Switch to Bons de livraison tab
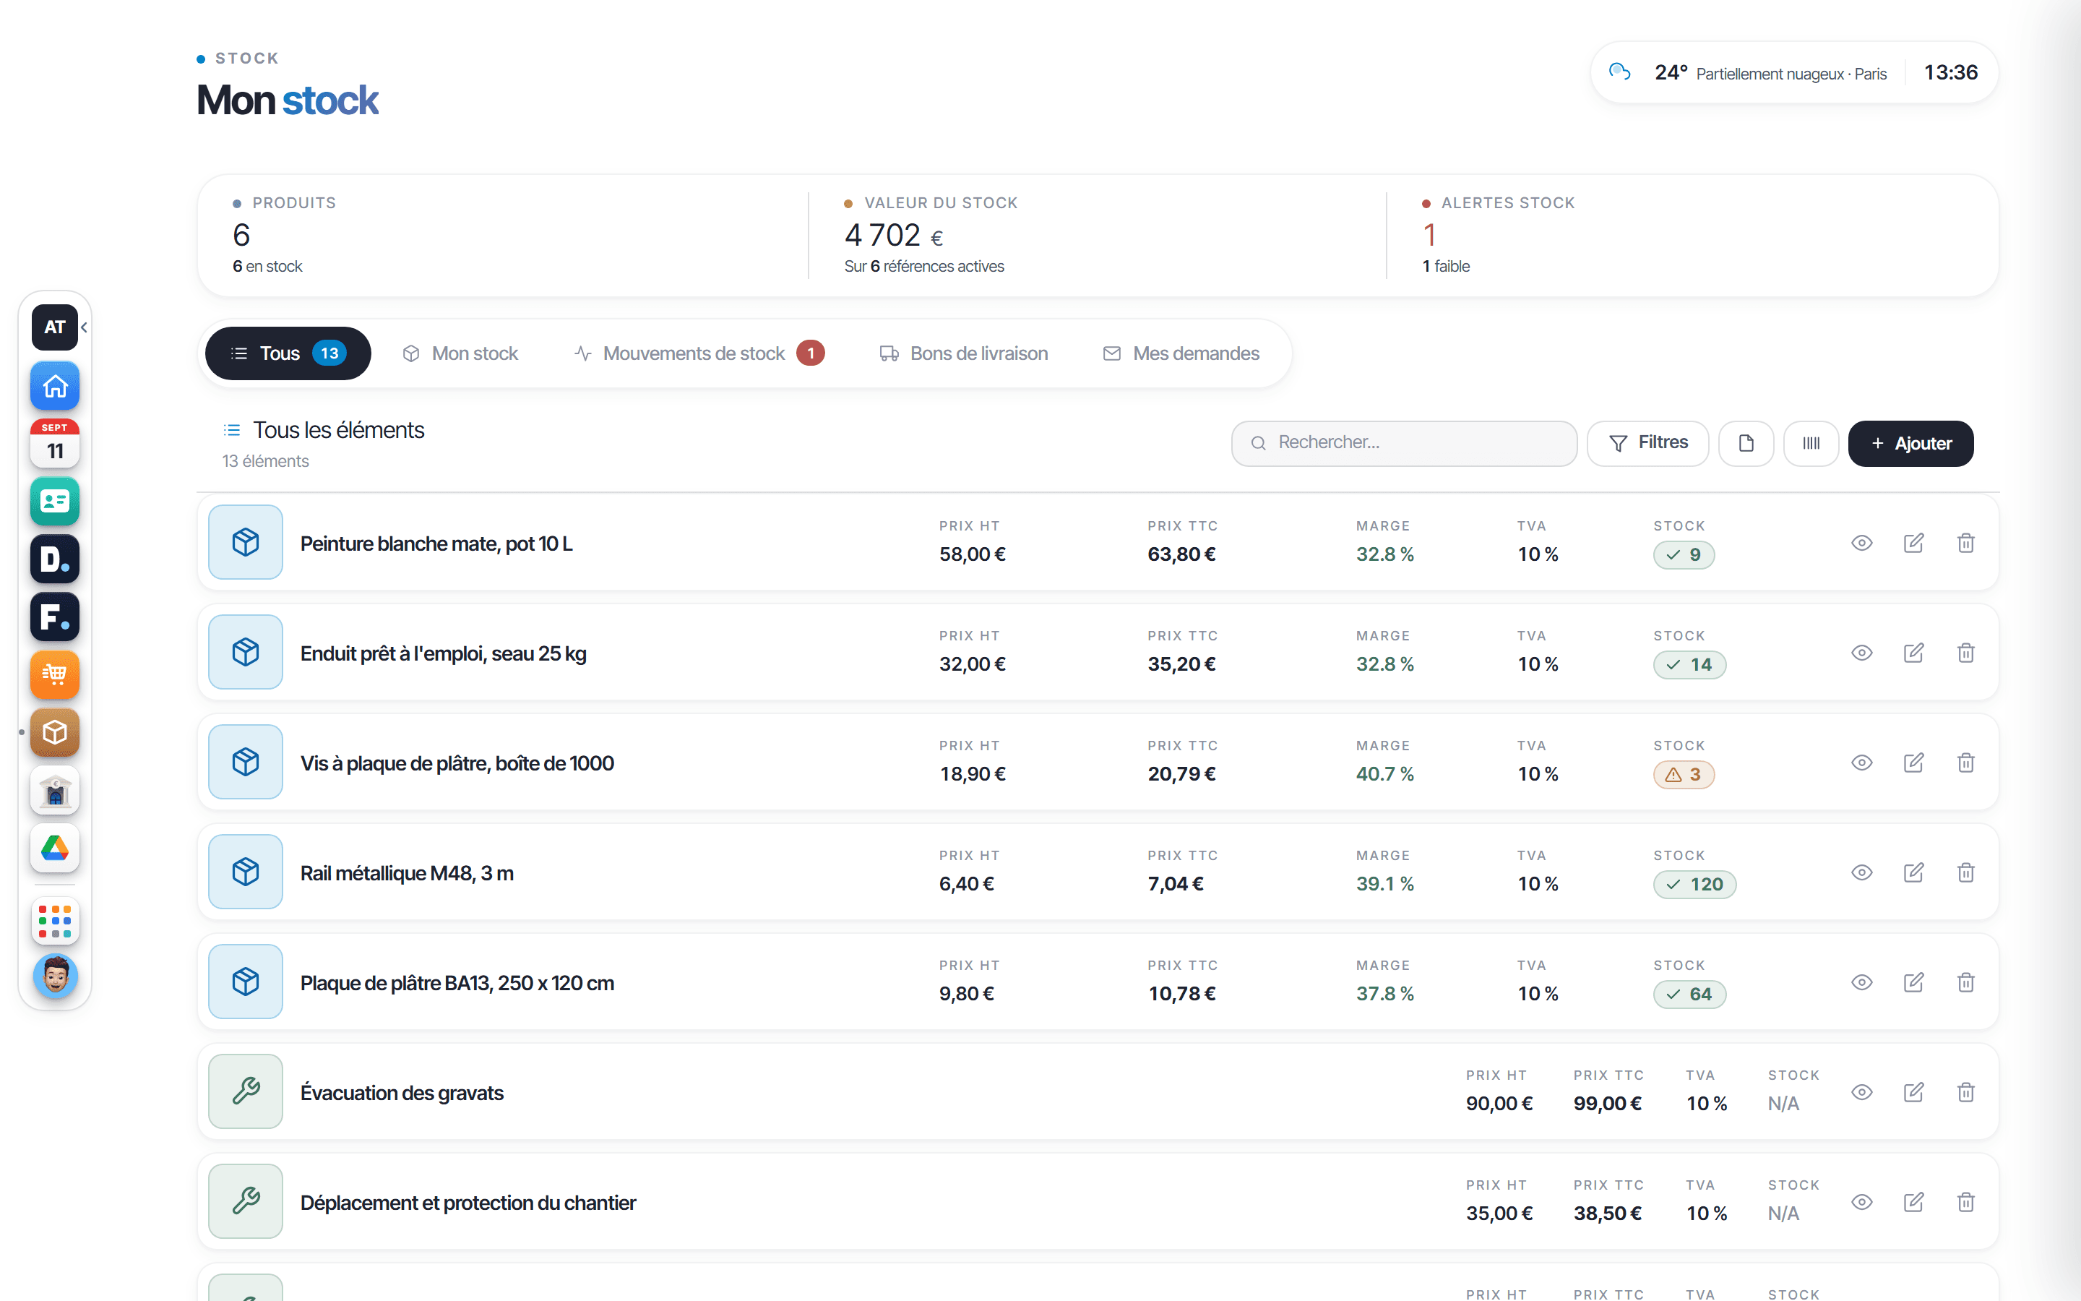 [x=963, y=353]
